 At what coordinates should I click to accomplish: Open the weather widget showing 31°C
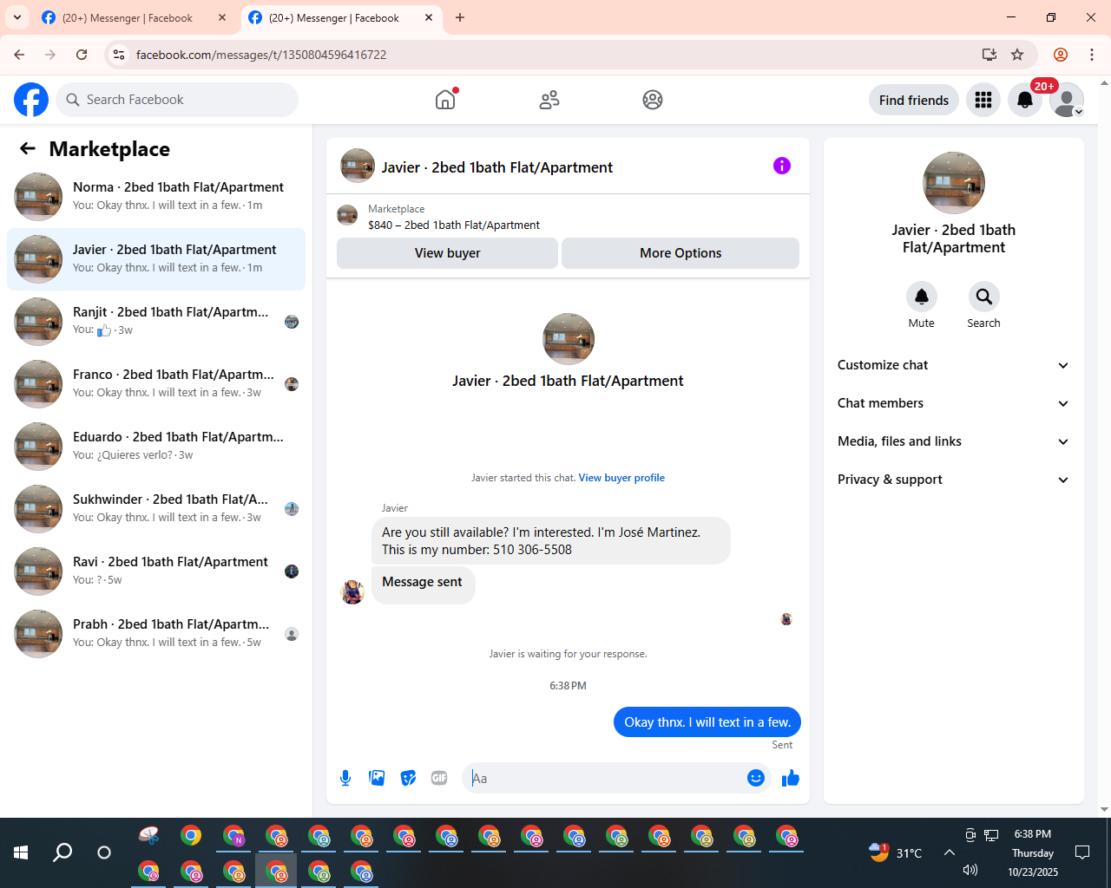pos(895,852)
